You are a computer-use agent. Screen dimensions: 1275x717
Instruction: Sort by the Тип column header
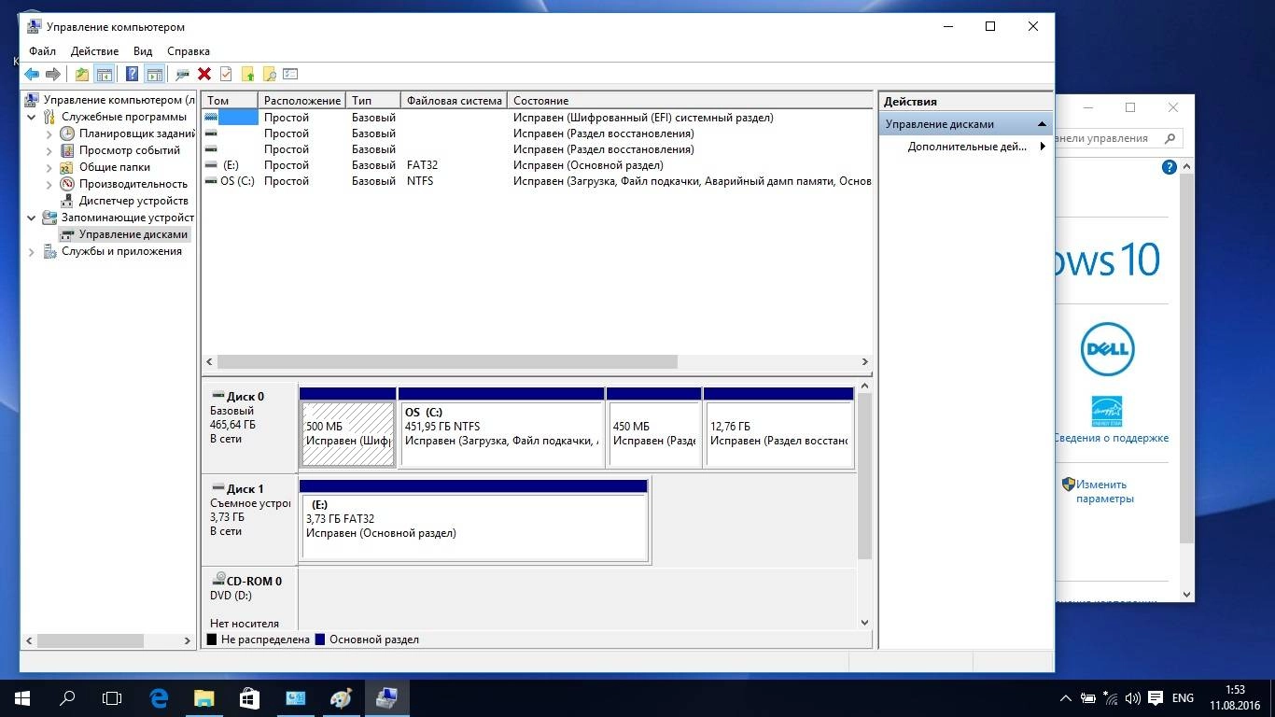click(x=373, y=100)
